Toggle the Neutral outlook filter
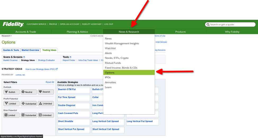The width and height of the screenshot is (258, 138). [x=29, y=92]
